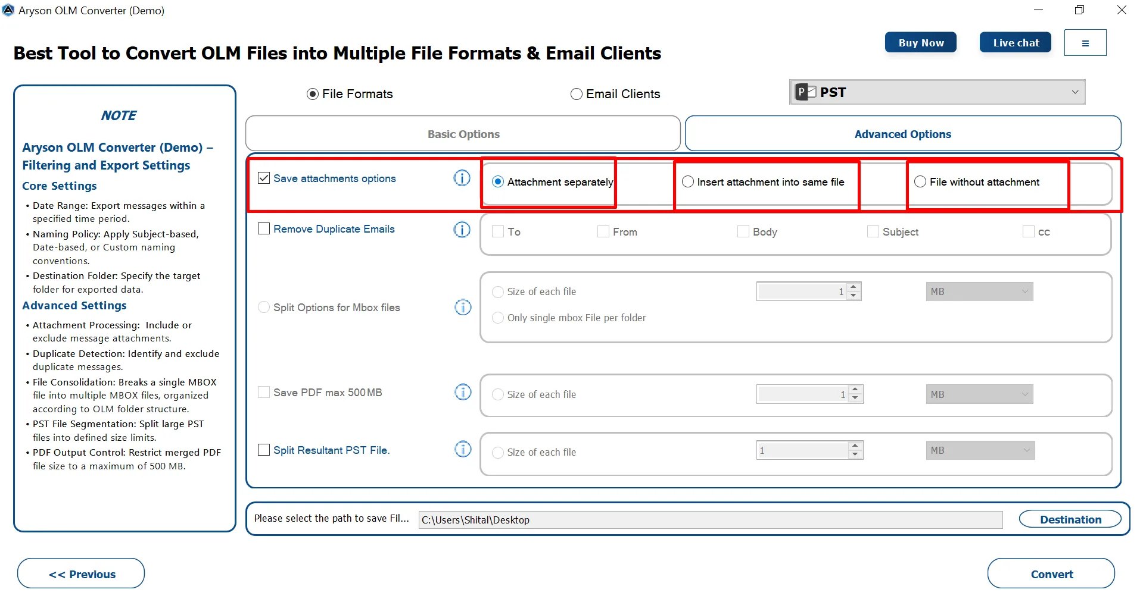Open the Advanced Options tab
Viewport: 1143px width, 602px height.
pyautogui.click(x=902, y=134)
